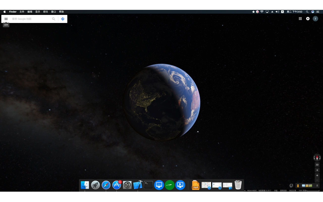Open the account avatar labeled y
323x202 pixels.
(315, 18)
